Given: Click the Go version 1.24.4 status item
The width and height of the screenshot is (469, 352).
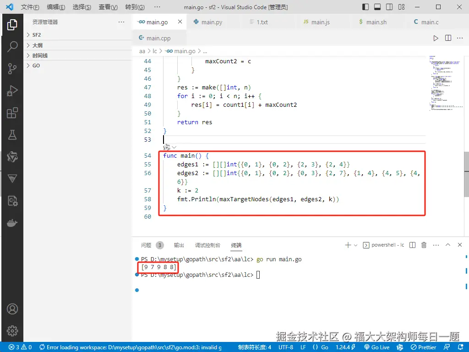Looking at the screenshot, I should pyautogui.click(x=345, y=347).
